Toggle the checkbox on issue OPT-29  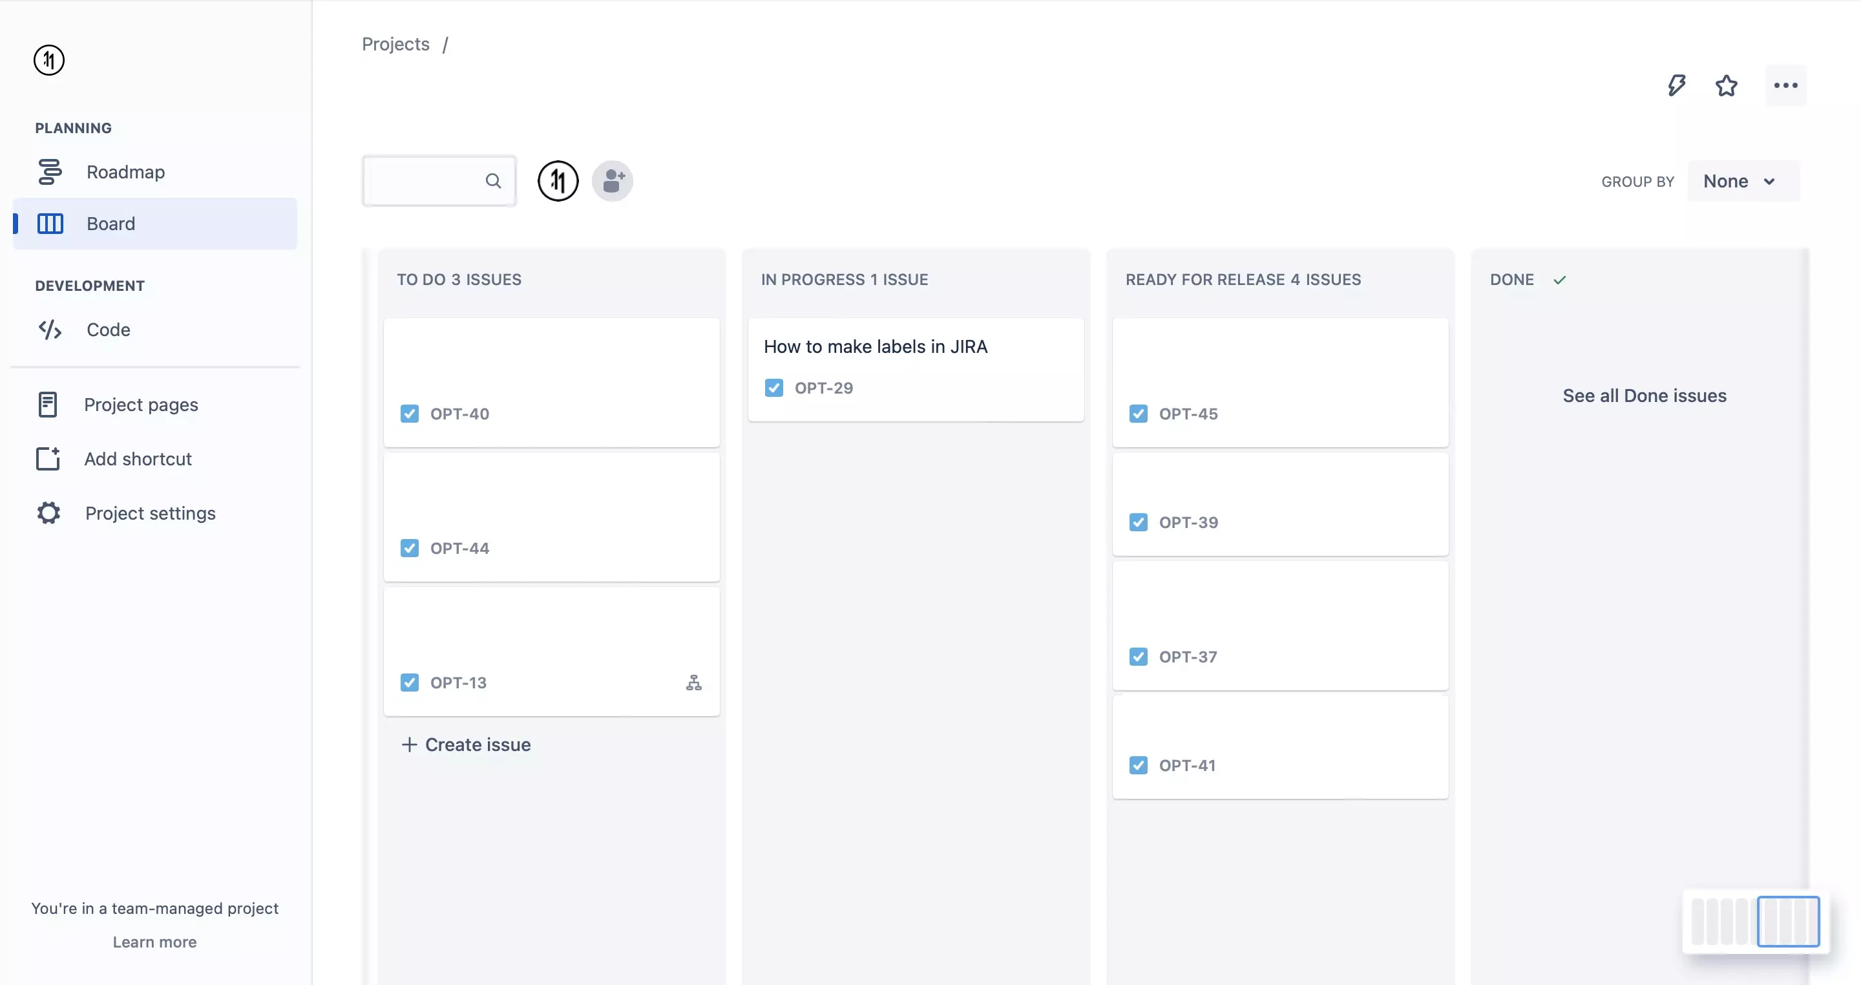[x=773, y=387]
